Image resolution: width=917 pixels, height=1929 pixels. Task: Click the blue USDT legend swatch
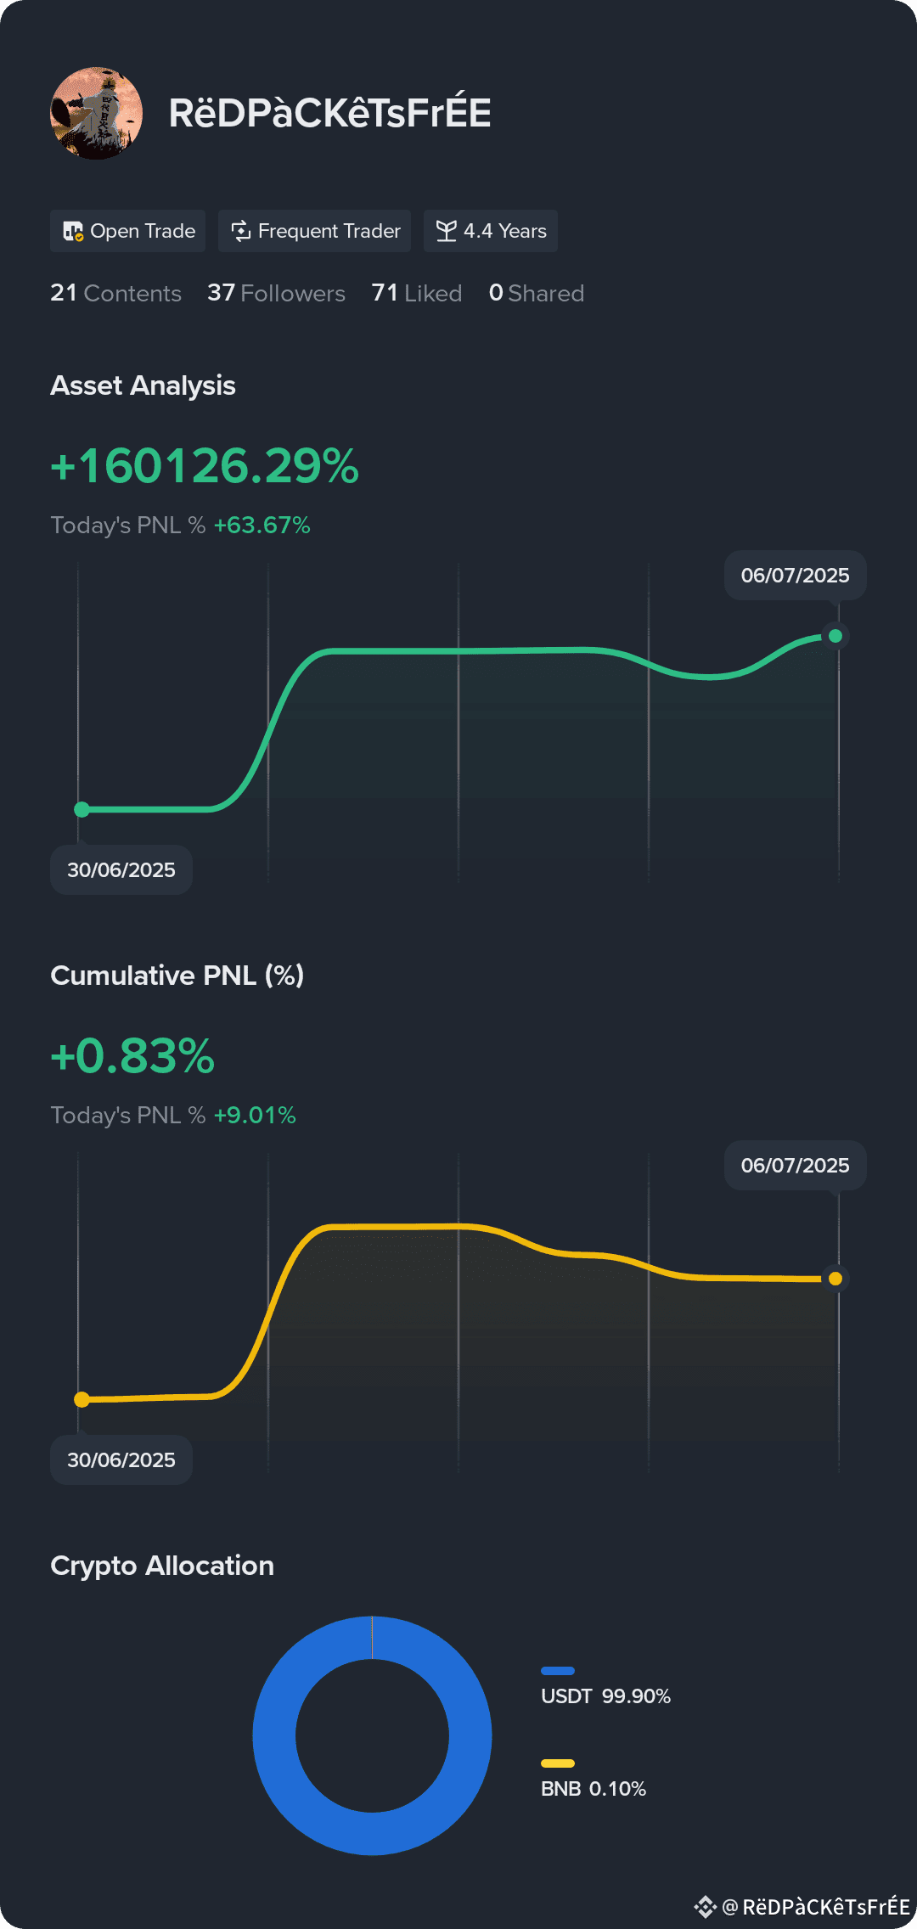[x=558, y=1671]
